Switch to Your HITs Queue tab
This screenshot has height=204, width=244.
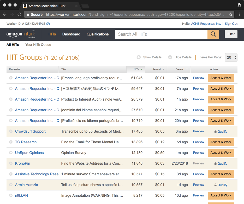[38, 45]
